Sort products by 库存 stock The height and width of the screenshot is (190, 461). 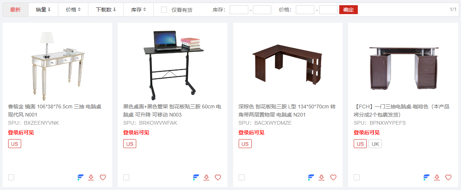click(138, 10)
